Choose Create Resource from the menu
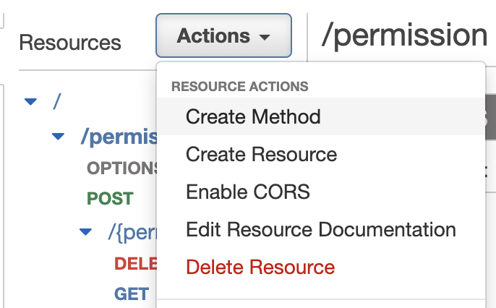The width and height of the screenshot is (496, 308). click(x=261, y=154)
